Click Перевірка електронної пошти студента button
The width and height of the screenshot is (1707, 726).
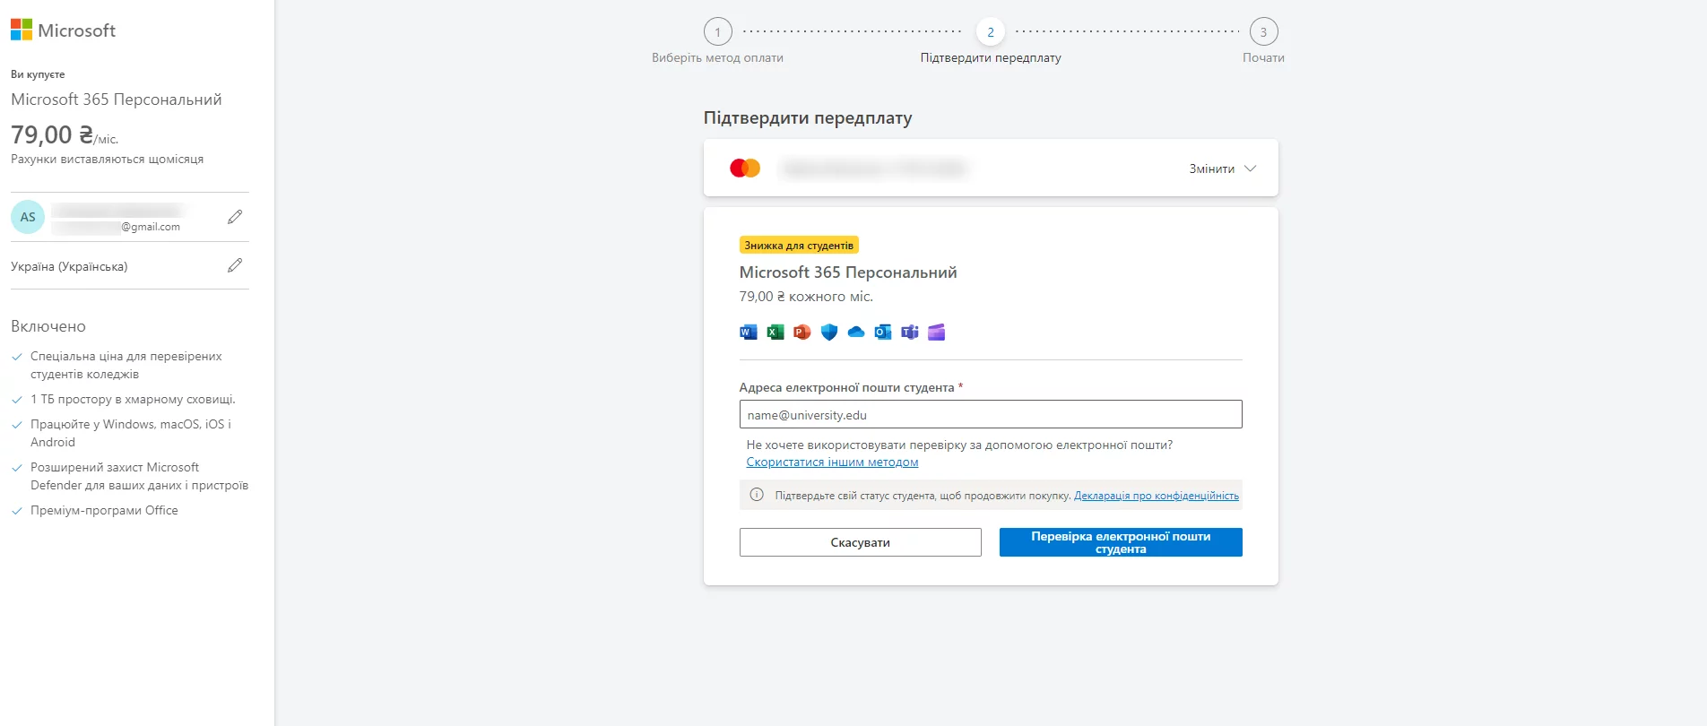[1121, 542]
